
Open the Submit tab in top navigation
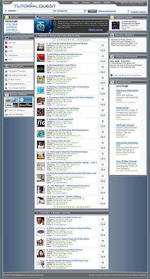coord(97,2)
